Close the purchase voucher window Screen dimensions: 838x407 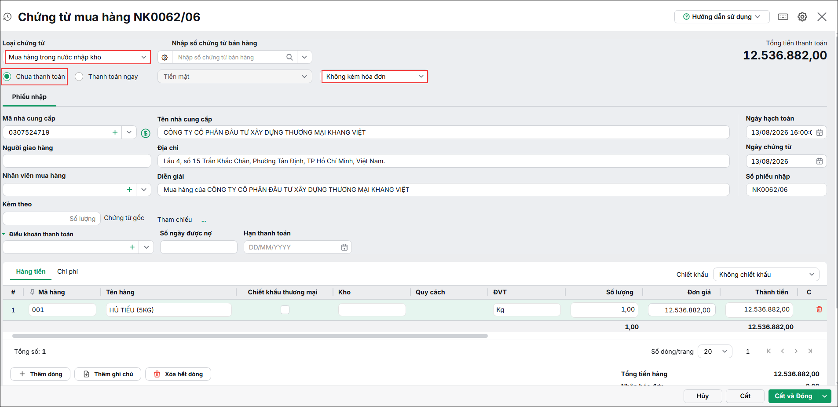822,17
